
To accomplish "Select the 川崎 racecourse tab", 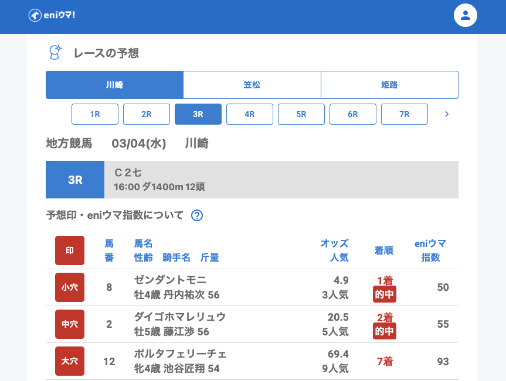I will click(x=114, y=85).
